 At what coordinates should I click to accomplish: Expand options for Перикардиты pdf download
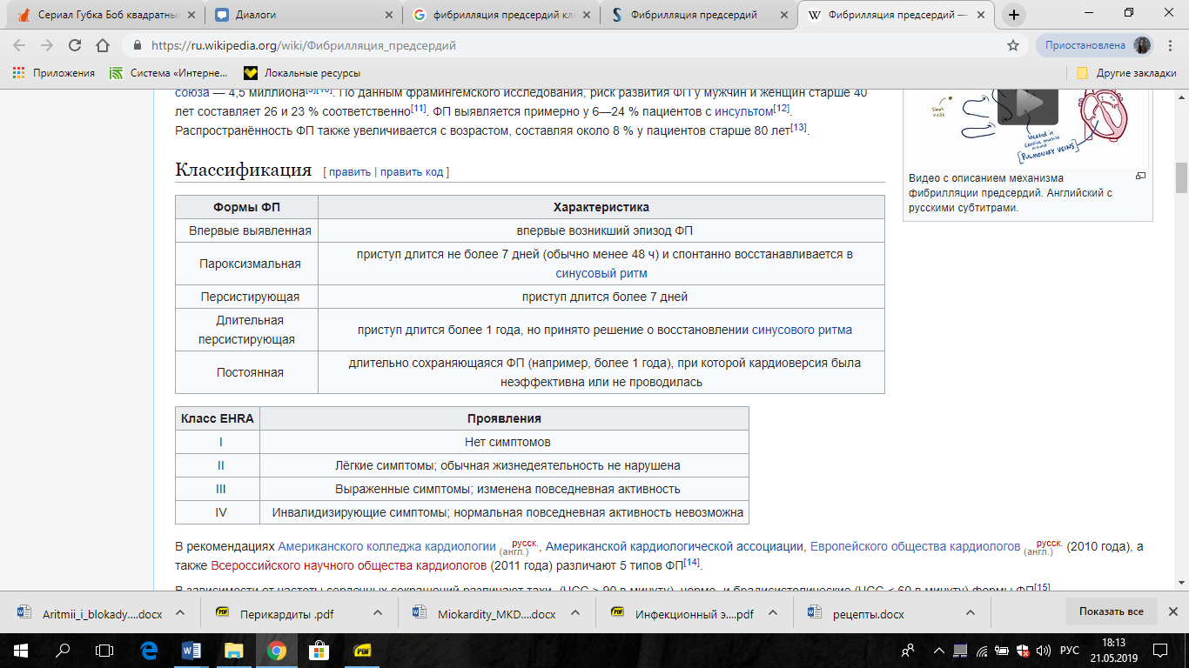(x=378, y=613)
